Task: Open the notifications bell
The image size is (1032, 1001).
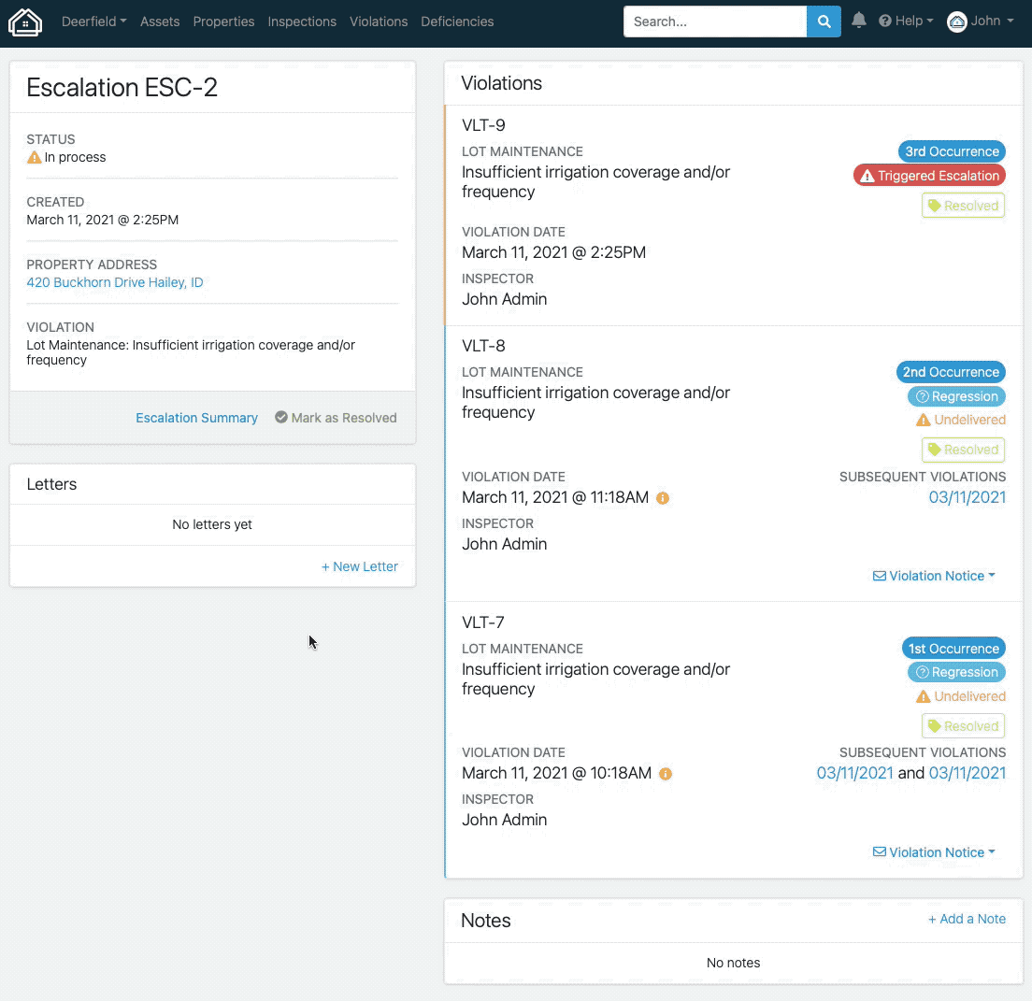Action: coord(858,21)
